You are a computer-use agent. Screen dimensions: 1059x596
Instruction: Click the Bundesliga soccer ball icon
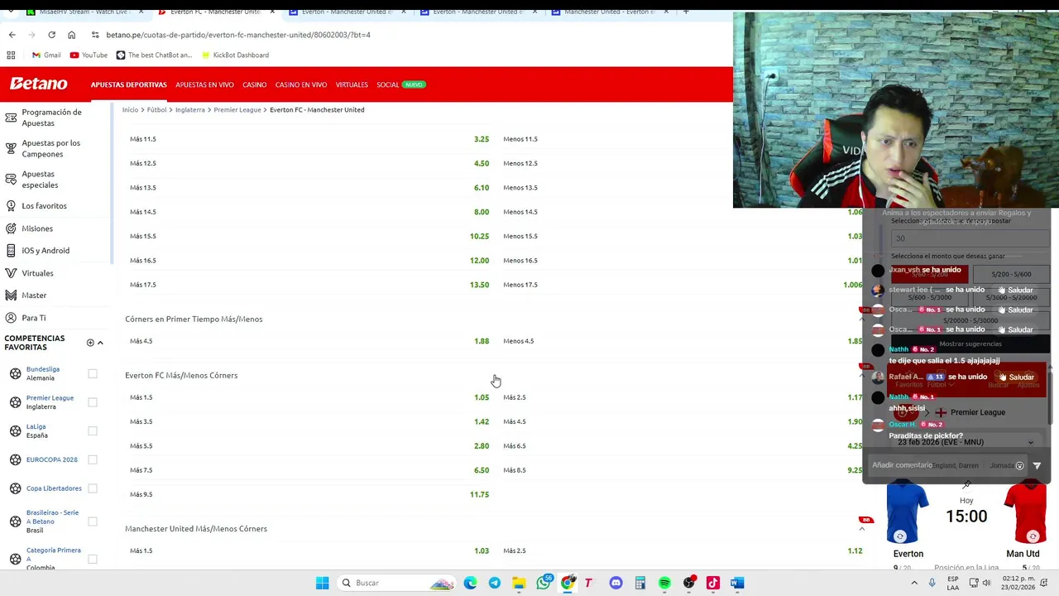click(x=15, y=373)
